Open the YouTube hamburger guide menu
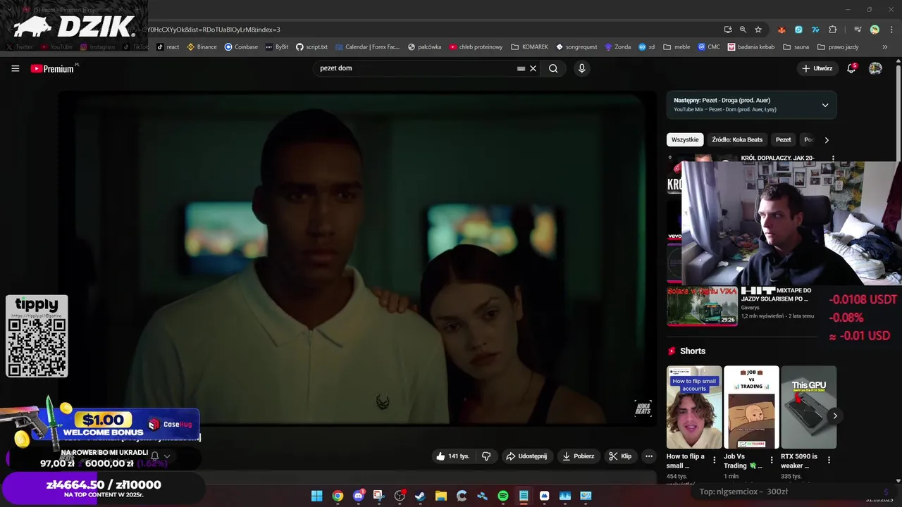902x507 pixels. [x=15, y=68]
